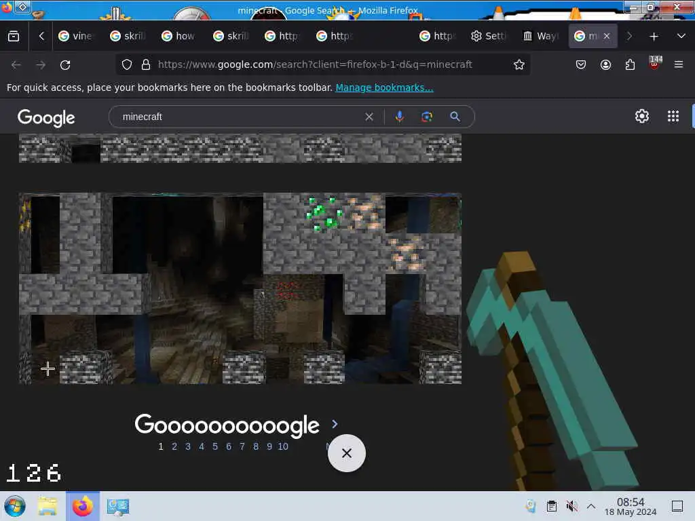Open Firefox account menu
This screenshot has height=521, width=695.
[605, 65]
